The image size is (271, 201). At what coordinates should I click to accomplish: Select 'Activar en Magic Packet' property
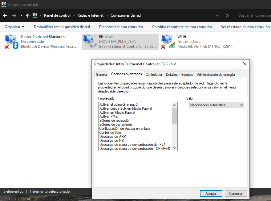click(118, 113)
